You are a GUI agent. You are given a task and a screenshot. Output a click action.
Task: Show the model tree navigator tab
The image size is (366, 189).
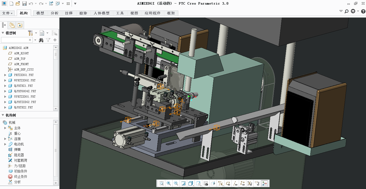pos(4,25)
